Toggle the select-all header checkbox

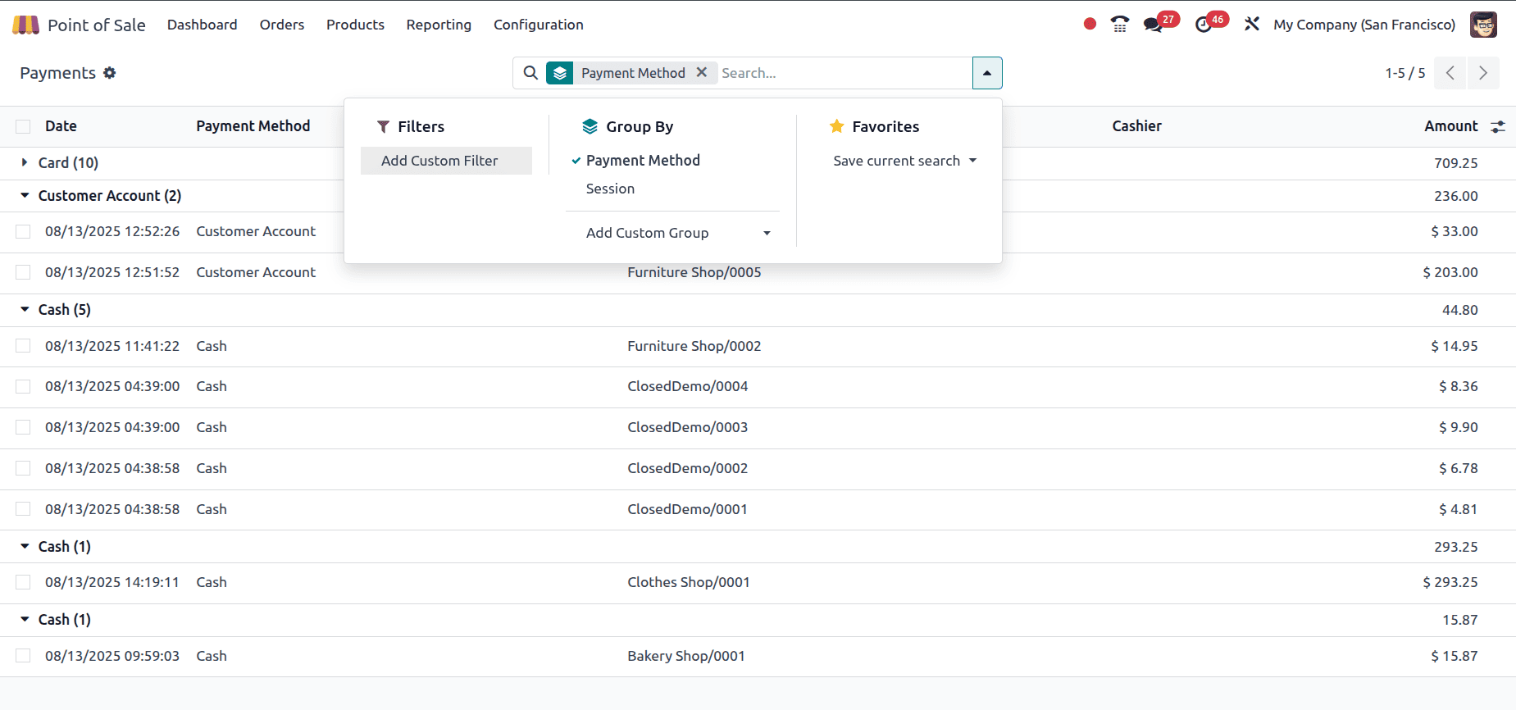click(23, 126)
